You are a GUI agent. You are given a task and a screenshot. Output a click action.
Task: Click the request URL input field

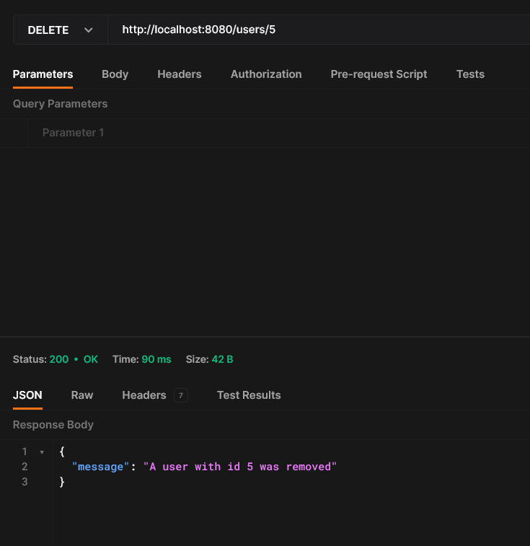(317, 30)
